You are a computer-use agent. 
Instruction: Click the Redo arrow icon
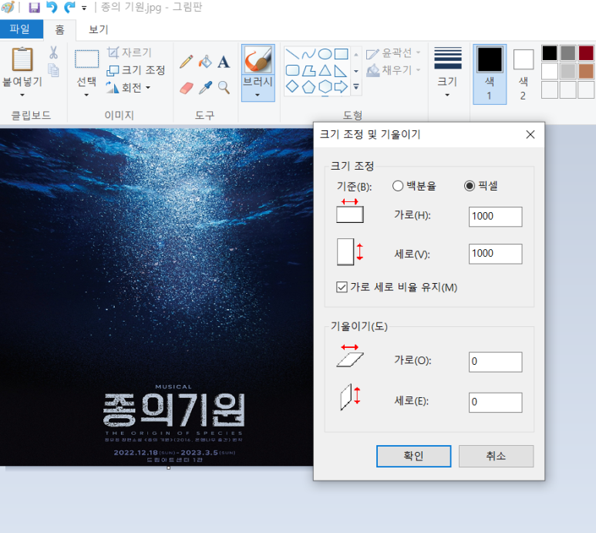point(69,7)
